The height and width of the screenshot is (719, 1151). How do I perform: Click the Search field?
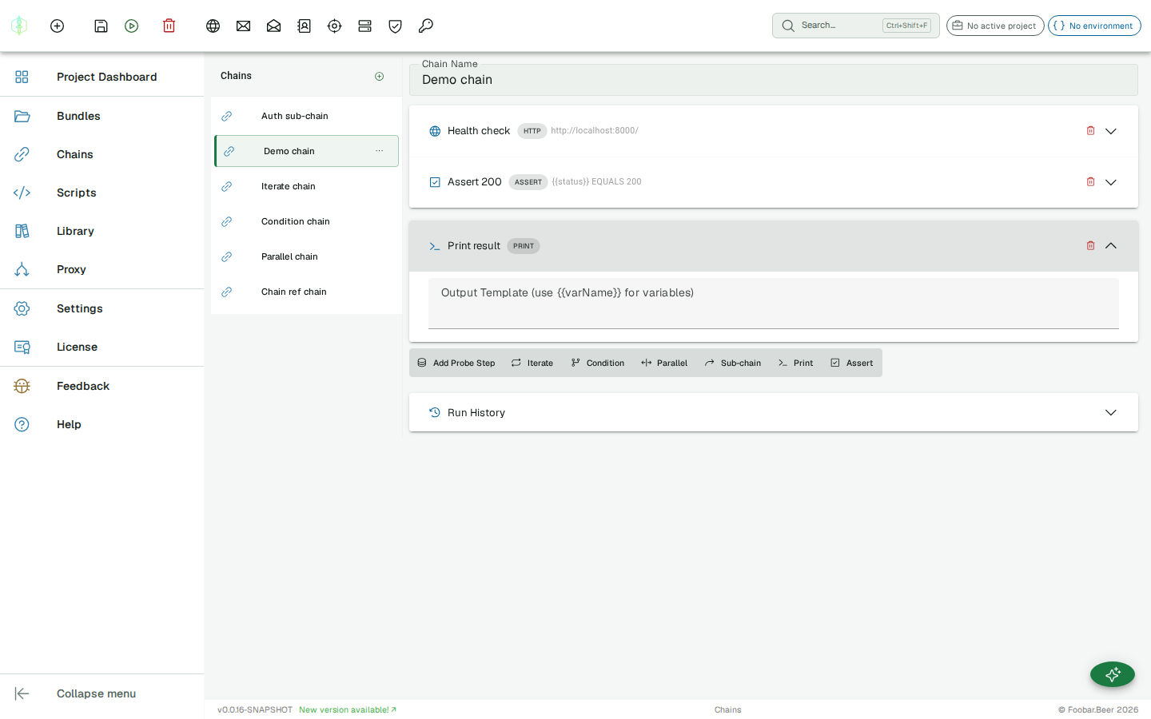(x=856, y=26)
